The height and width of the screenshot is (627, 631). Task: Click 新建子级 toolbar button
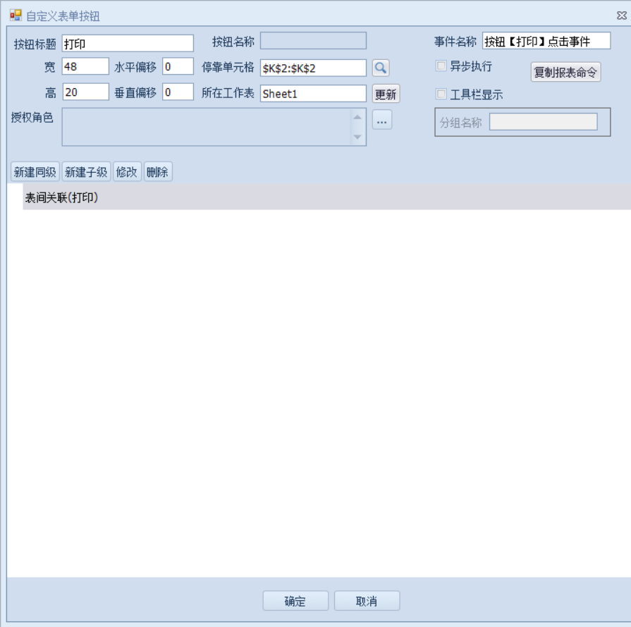click(86, 171)
